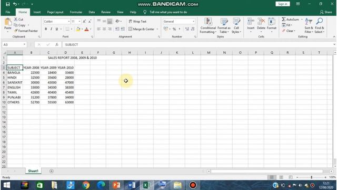Click Increase Decimal icon

[187, 29]
